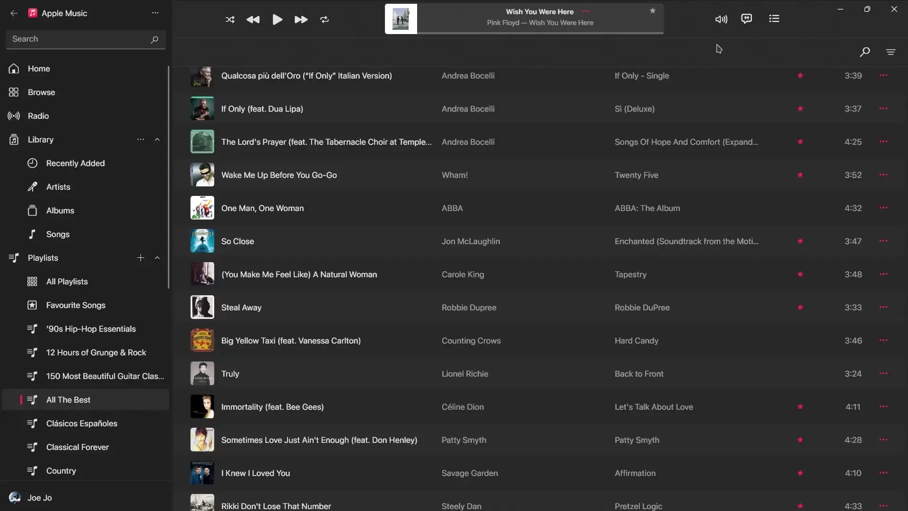Open the Radio section

tap(38, 116)
